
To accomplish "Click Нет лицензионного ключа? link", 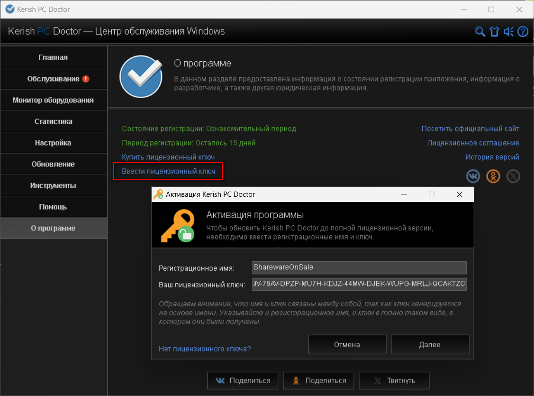I will click(x=205, y=349).
